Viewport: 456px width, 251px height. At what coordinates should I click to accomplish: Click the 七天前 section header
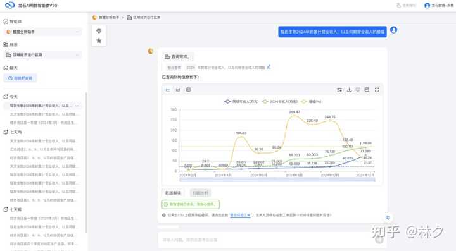[13, 209]
